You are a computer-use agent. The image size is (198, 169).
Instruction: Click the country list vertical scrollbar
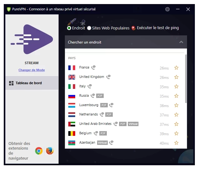186,79
